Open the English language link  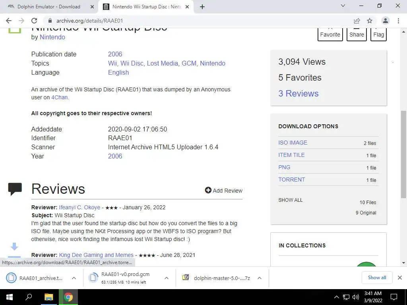[x=118, y=72]
